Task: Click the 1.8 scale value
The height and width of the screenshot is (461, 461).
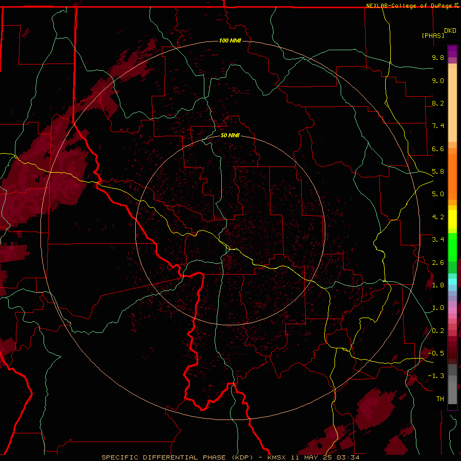Action: click(438, 285)
